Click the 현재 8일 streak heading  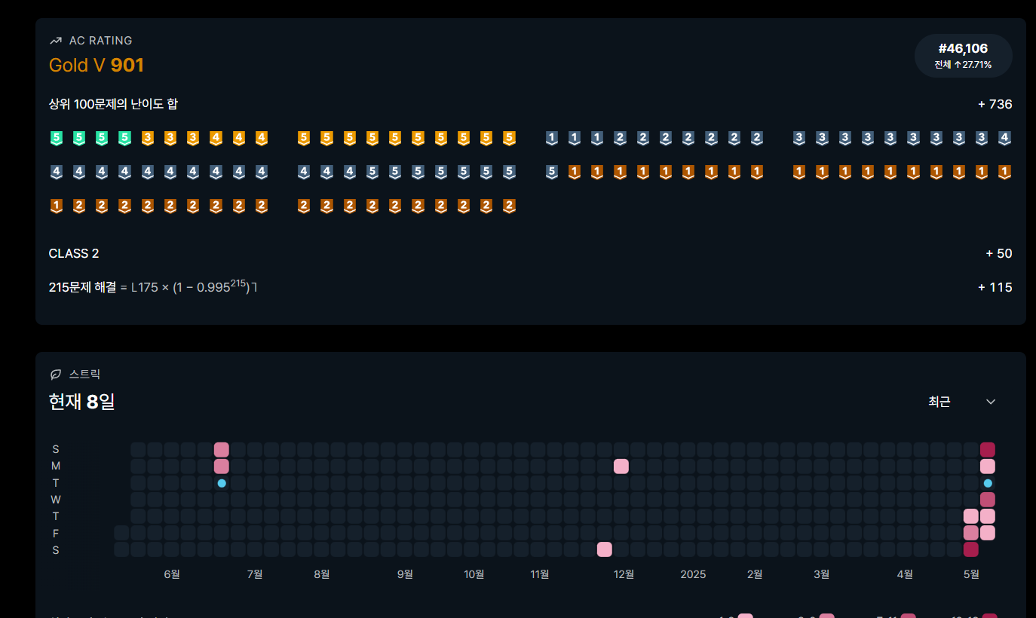click(x=82, y=402)
